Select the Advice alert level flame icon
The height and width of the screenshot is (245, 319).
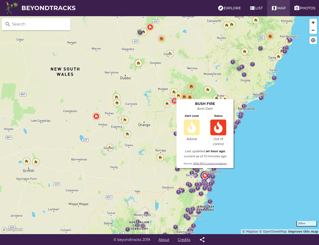coord(192,127)
